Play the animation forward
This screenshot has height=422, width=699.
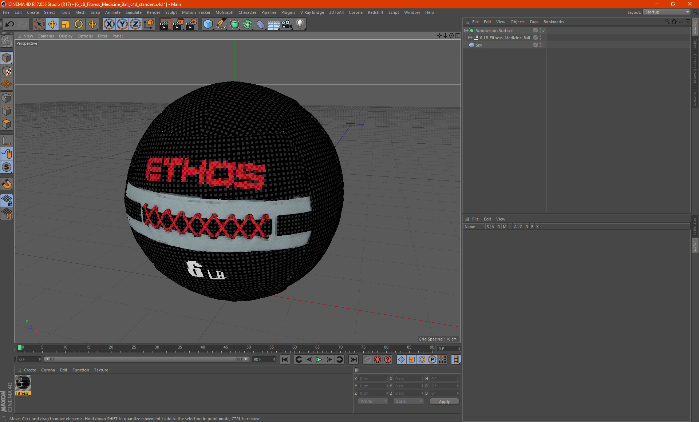point(319,359)
